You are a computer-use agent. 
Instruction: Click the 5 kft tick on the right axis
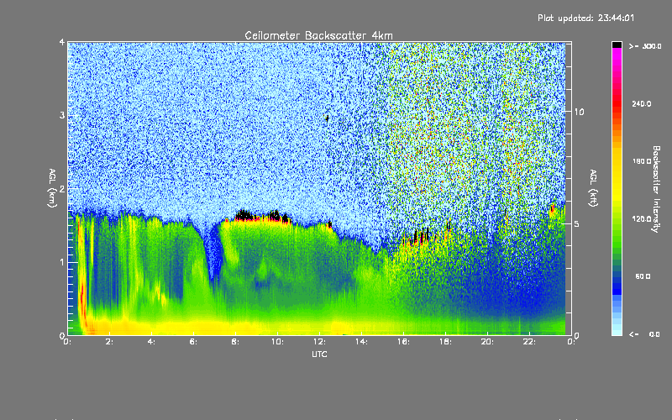[x=576, y=223]
